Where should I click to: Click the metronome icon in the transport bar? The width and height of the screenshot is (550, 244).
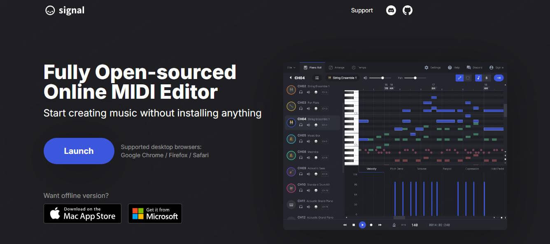click(395, 225)
